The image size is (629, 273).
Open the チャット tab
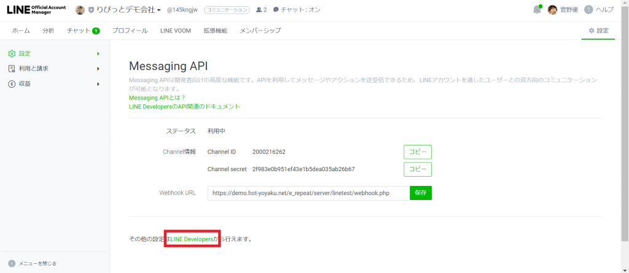tap(83, 31)
